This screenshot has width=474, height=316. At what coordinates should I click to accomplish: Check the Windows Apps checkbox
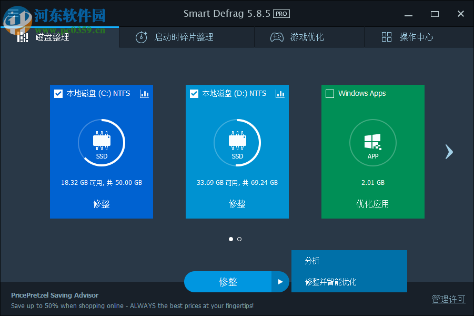point(330,93)
